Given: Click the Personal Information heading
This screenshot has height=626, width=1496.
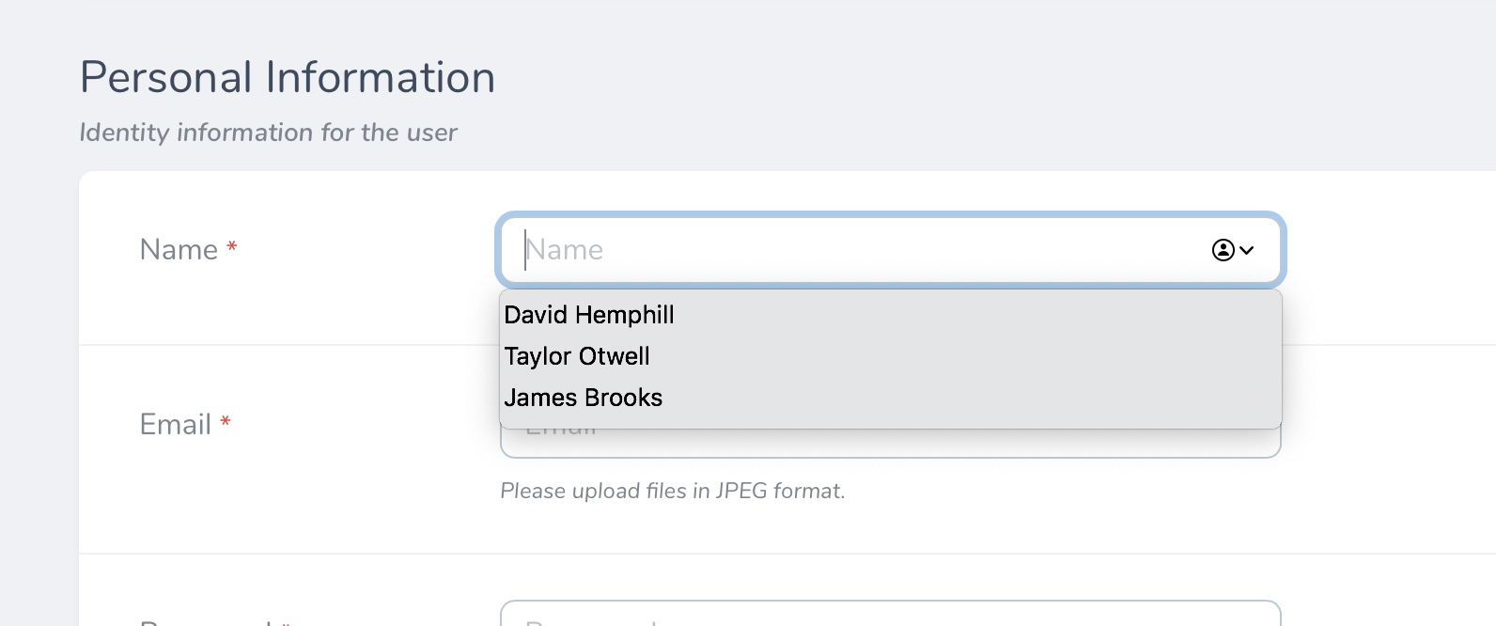Looking at the screenshot, I should (x=288, y=77).
